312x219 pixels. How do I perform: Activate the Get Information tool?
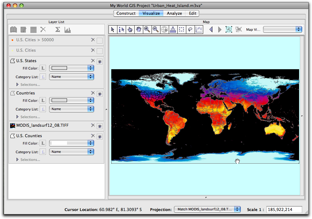121,30
